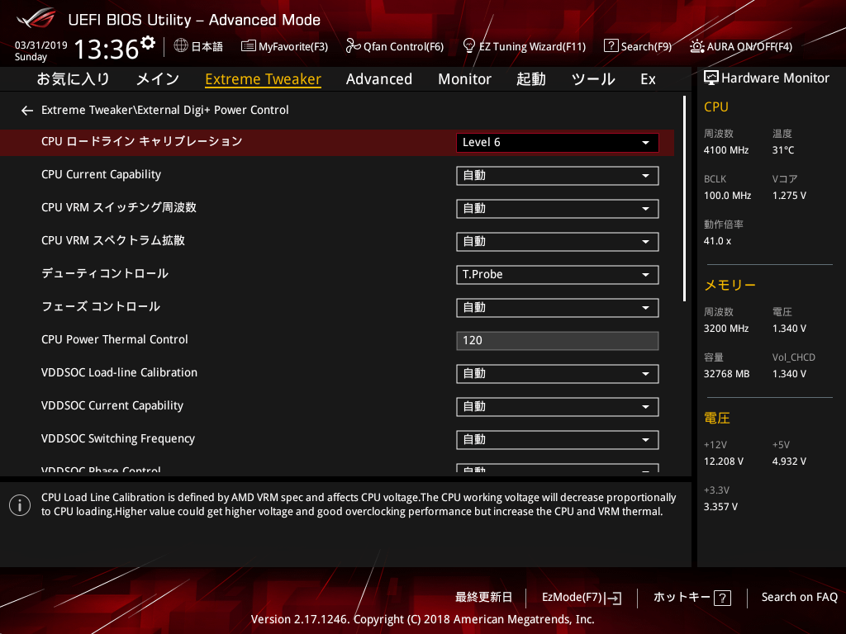Screen dimensions: 846x634
Task: Open the clock settings gear icon
Action: (x=147, y=42)
